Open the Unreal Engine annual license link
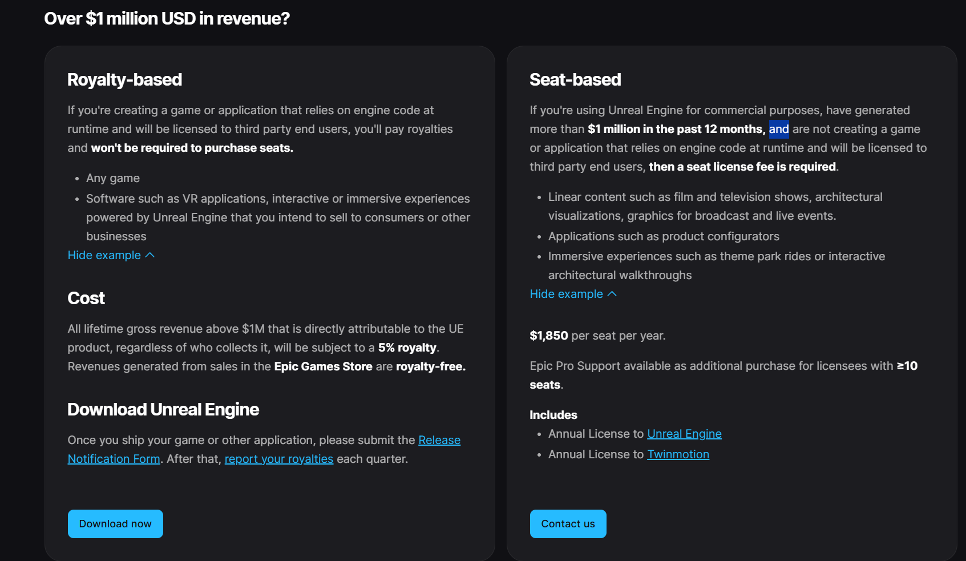Viewport: 966px width, 561px height. pos(684,434)
